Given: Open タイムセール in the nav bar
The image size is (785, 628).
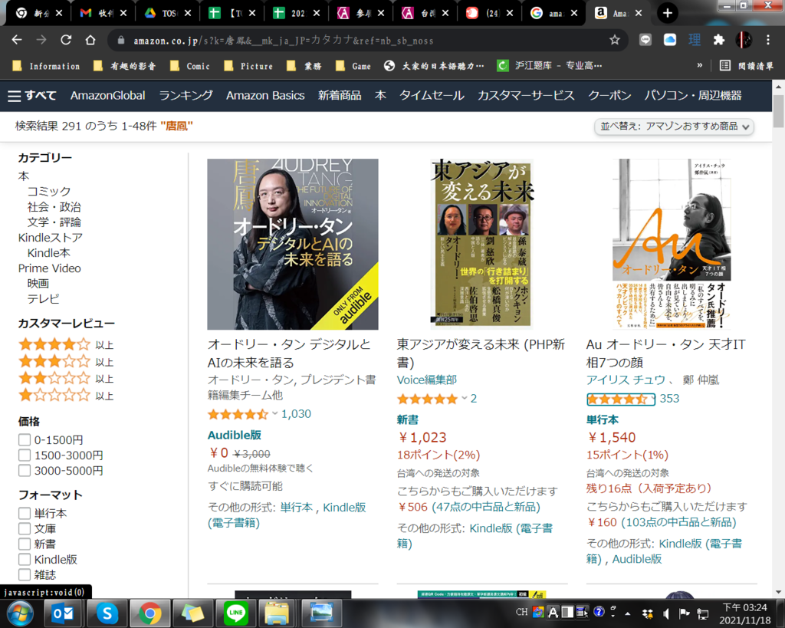Looking at the screenshot, I should [432, 96].
